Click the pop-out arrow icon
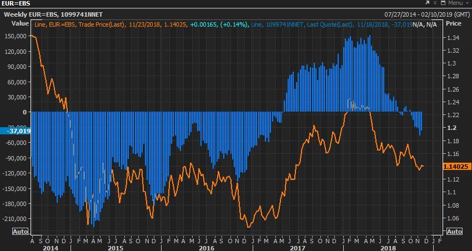Screen dimensions: 472x251 [426, 3]
